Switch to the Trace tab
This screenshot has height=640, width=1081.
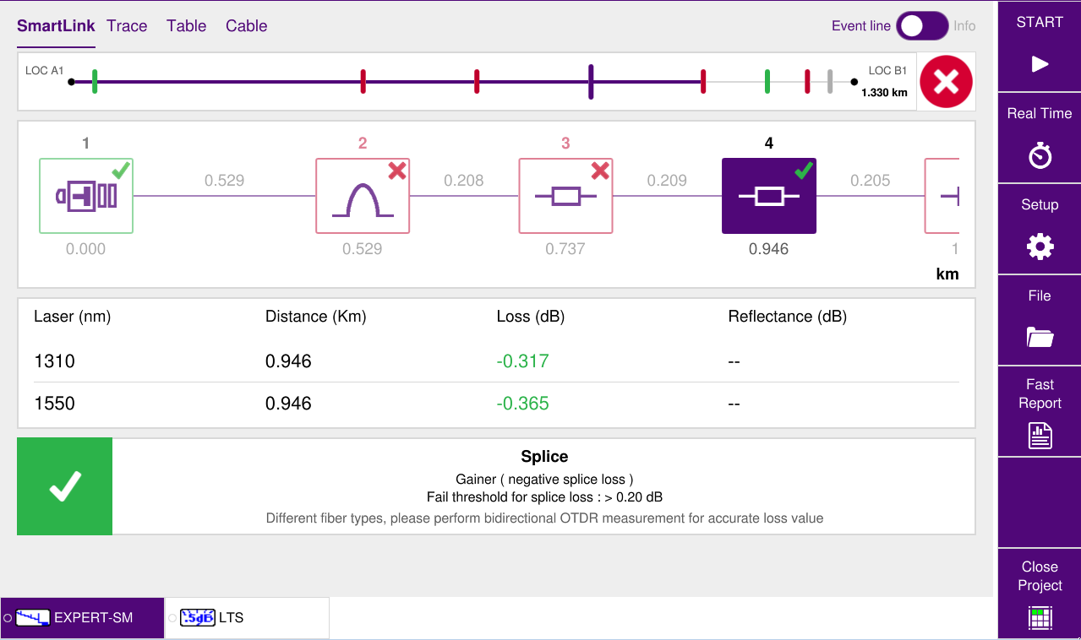coord(126,26)
